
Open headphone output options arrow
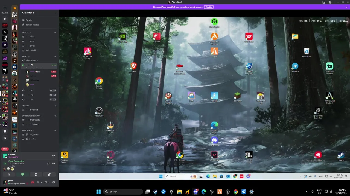click(49, 182)
